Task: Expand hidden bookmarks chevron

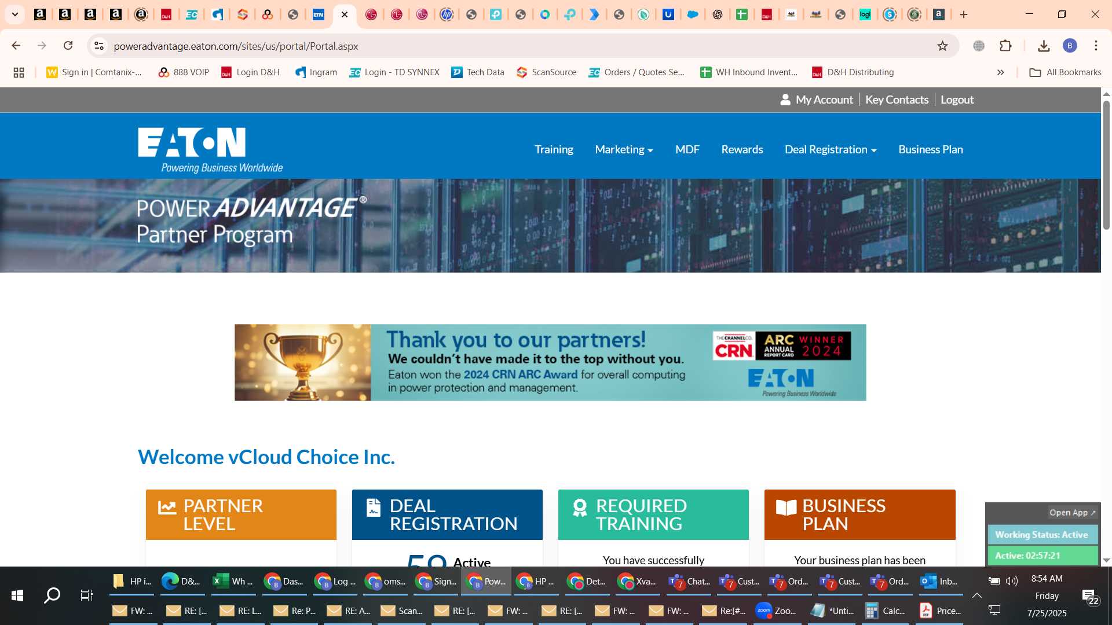Action: click(1000, 72)
